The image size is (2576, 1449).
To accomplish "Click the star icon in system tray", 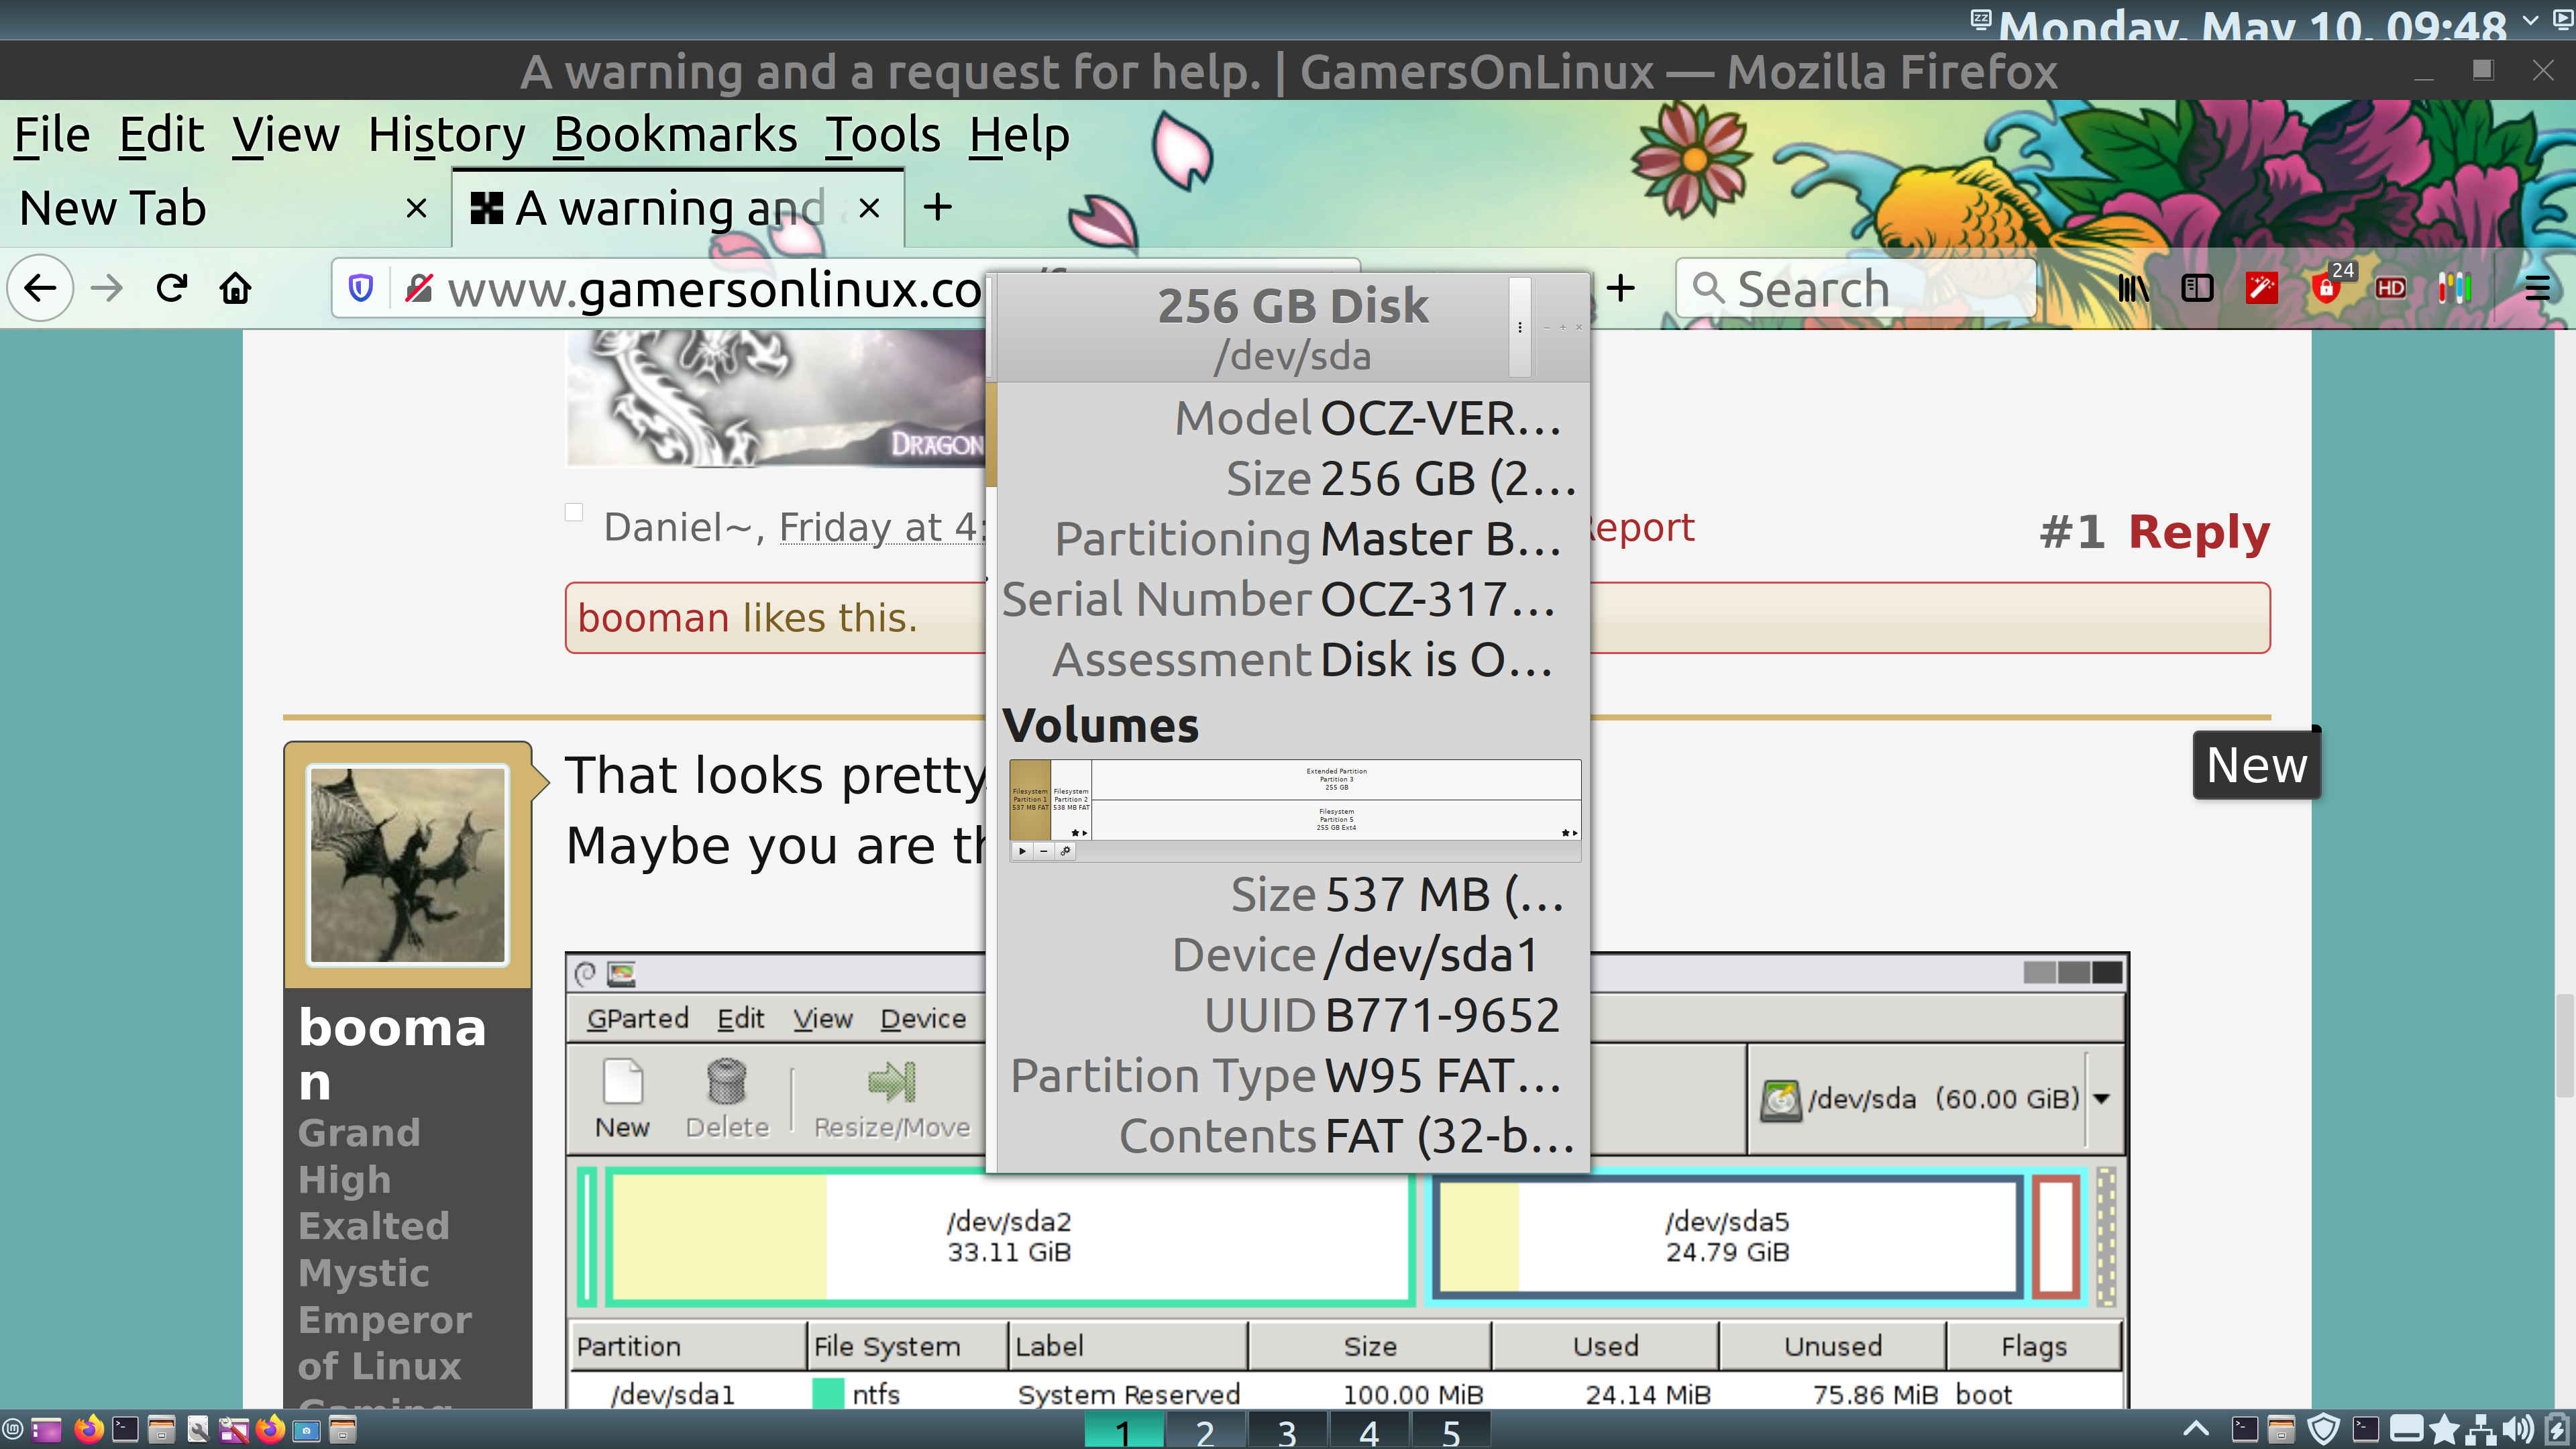I will point(2444,1430).
